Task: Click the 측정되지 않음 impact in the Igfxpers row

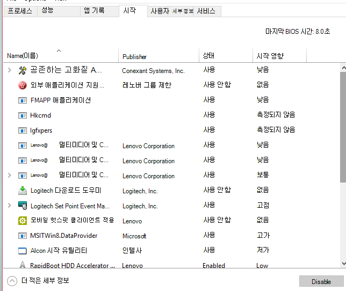Action: [x=276, y=130]
